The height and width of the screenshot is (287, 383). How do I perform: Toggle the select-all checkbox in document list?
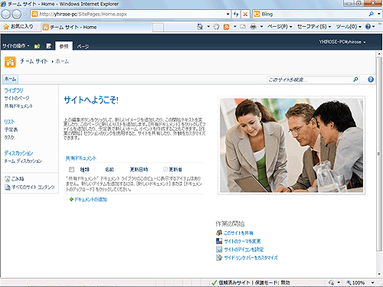coord(71,169)
